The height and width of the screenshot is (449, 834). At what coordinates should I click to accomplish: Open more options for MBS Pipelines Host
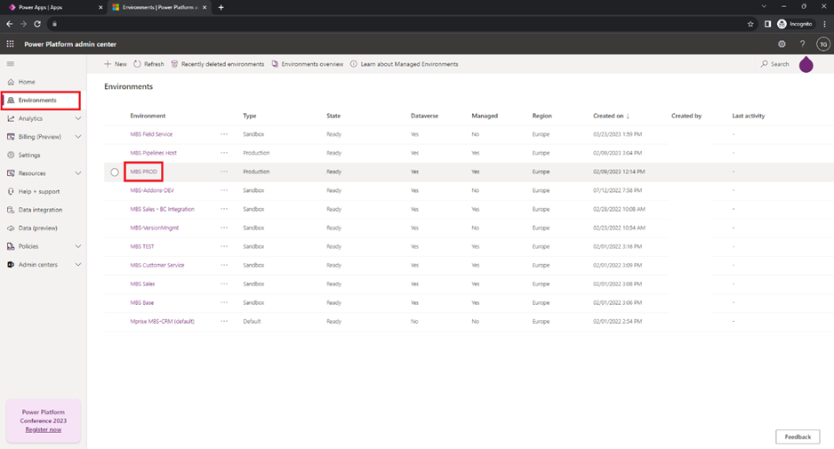point(224,153)
